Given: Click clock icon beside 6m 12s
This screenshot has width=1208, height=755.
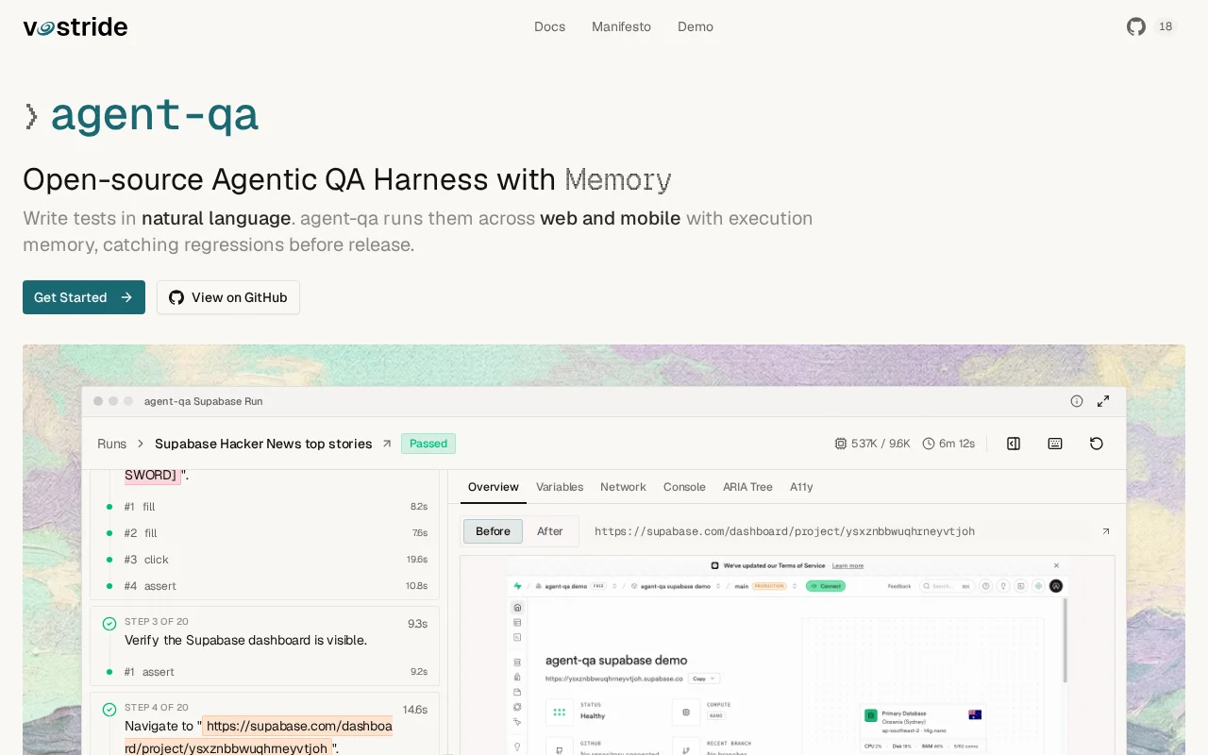Looking at the screenshot, I should (x=929, y=444).
